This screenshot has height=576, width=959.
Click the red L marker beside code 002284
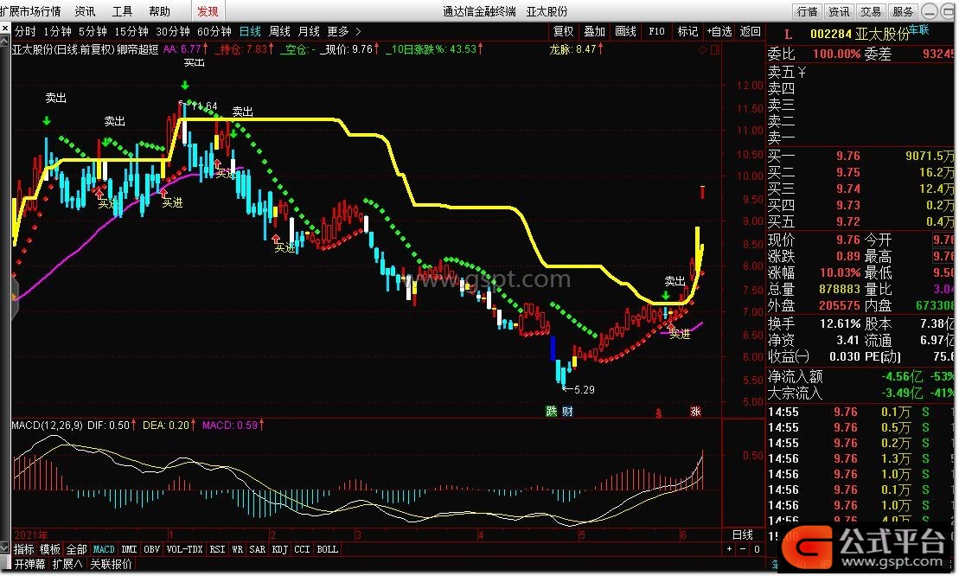coord(788,35)
